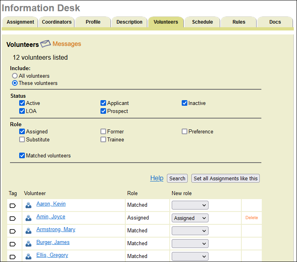This screenshot has height=262, width=297.
Task: Open New role dropdown for Burger, James
Action: (190, 244)
